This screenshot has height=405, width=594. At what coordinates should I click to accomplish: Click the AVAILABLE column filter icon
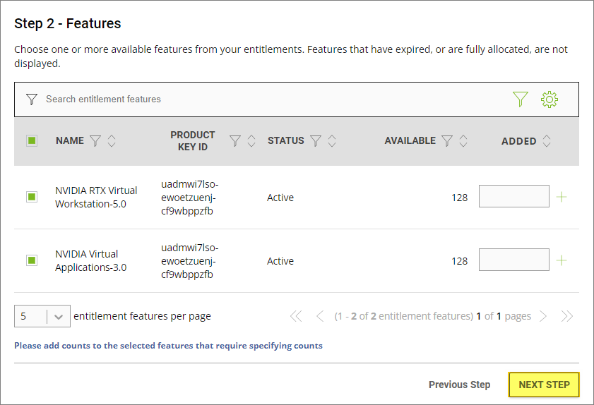447,141
